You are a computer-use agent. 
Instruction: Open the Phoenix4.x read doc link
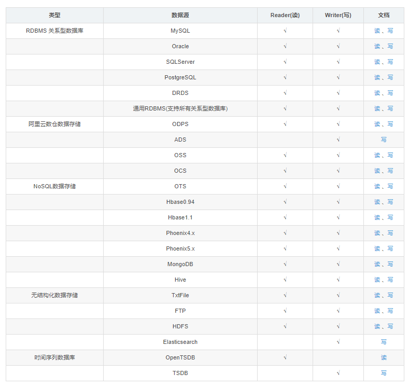(x=377, y=233)
